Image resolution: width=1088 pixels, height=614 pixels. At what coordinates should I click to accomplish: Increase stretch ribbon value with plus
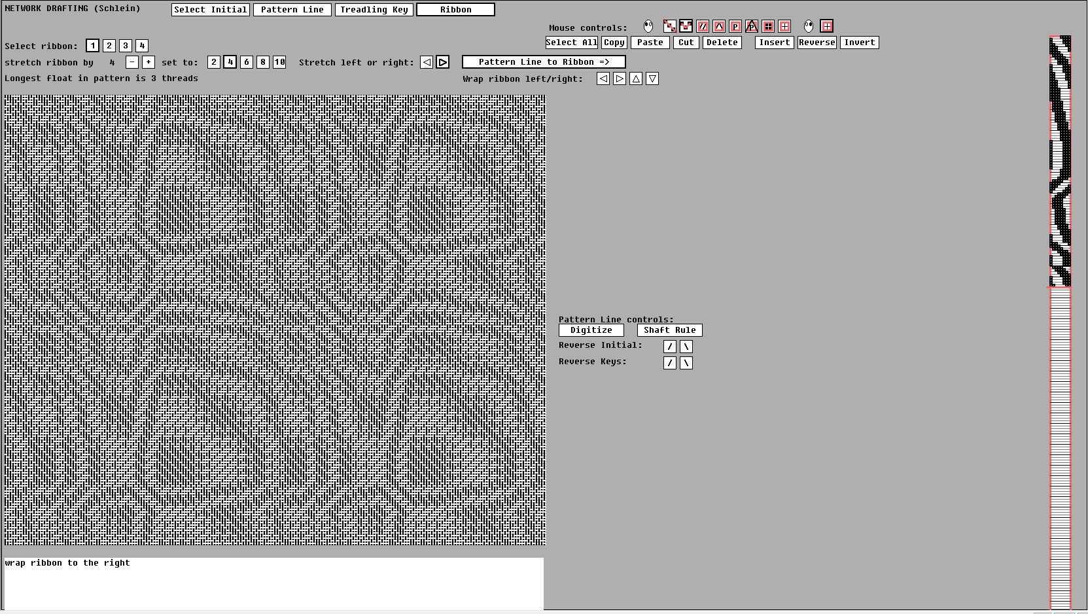(149, 62)
